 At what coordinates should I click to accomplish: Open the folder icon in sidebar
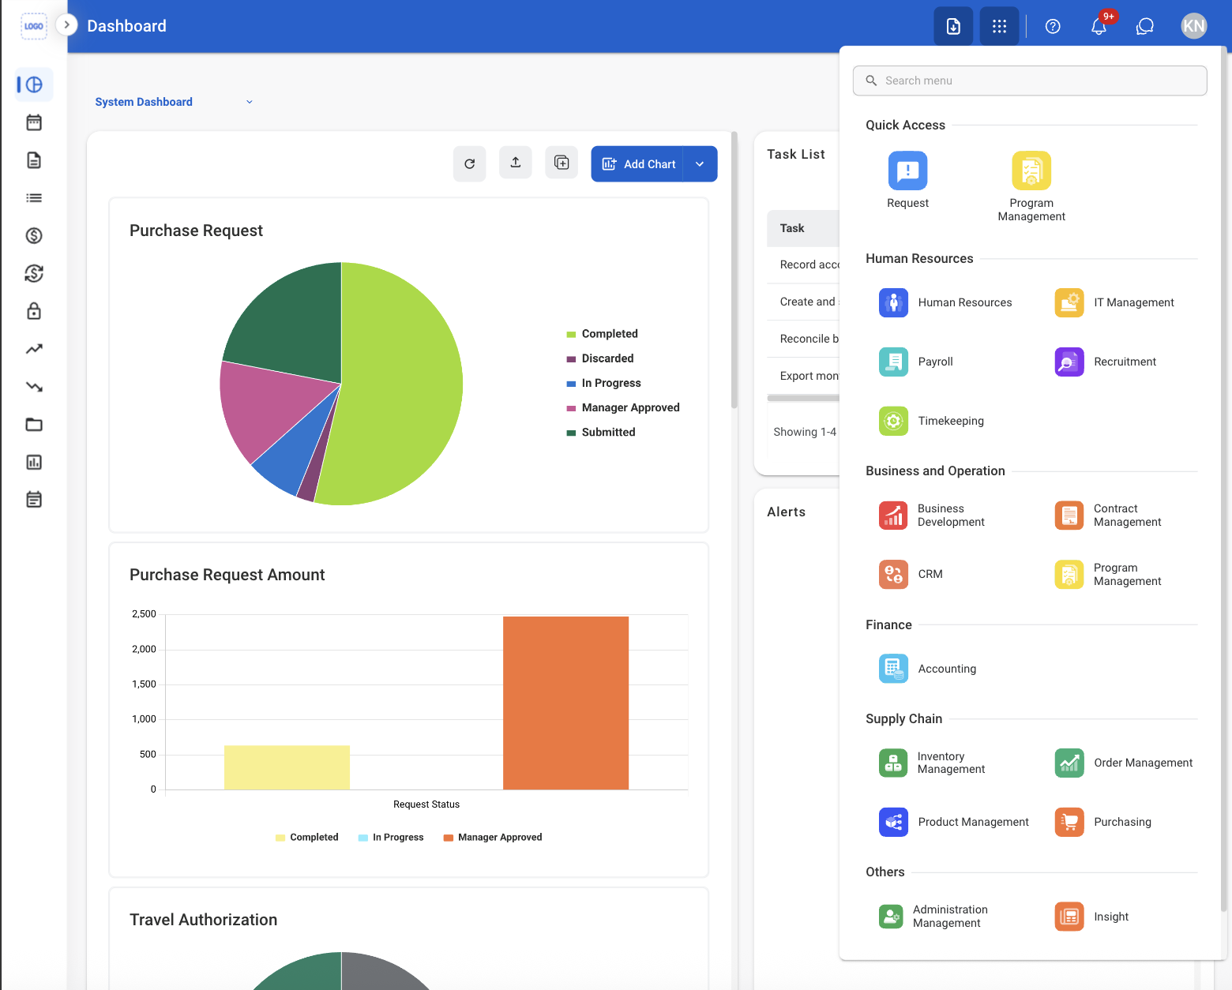34,425
